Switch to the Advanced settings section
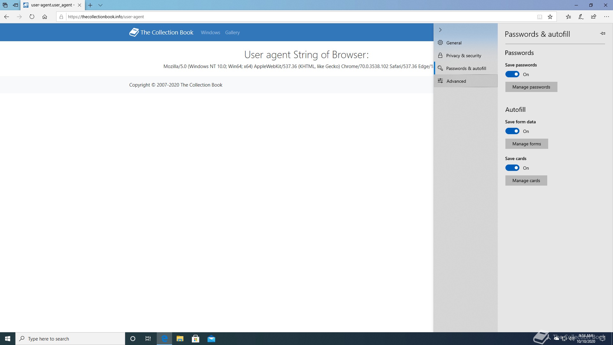 [x=456, y=81]
